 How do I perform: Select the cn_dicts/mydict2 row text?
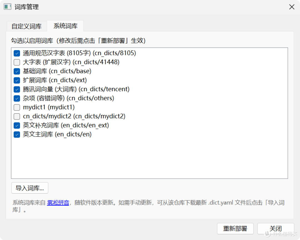74,116
